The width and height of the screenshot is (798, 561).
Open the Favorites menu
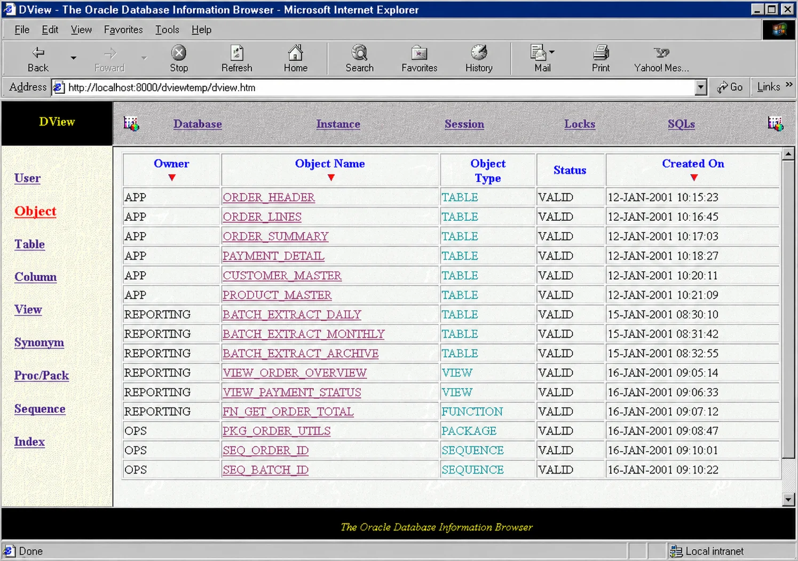(x=123, y=30)
